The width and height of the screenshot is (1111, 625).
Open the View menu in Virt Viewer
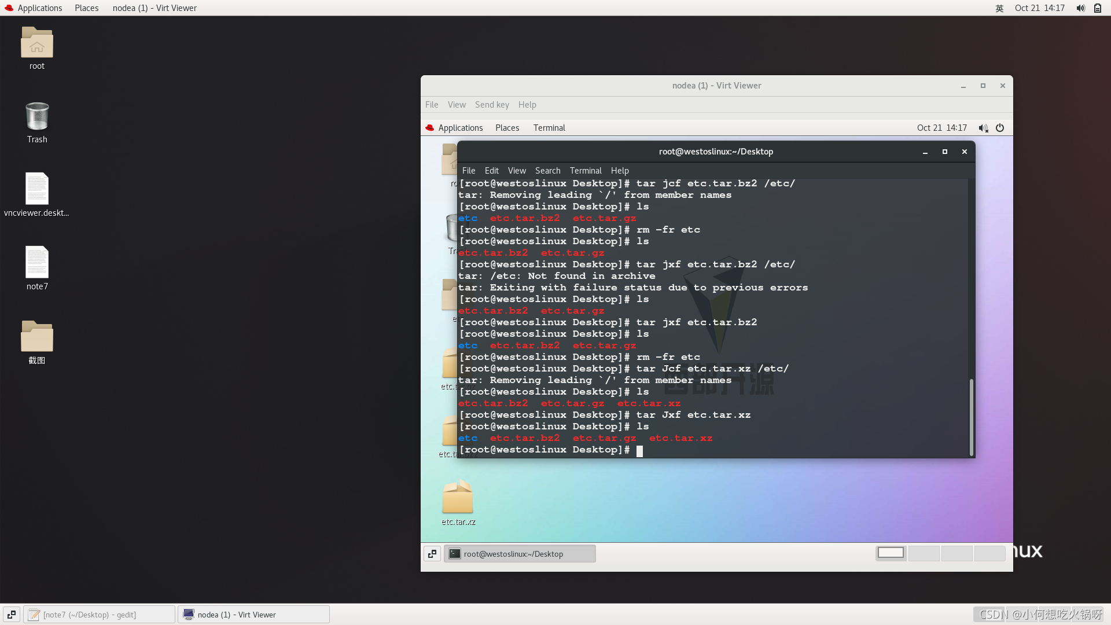(456, 105)
